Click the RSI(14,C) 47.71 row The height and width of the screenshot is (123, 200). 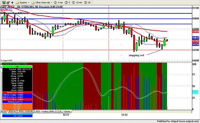pyautogui.click(x=17, y=102)
